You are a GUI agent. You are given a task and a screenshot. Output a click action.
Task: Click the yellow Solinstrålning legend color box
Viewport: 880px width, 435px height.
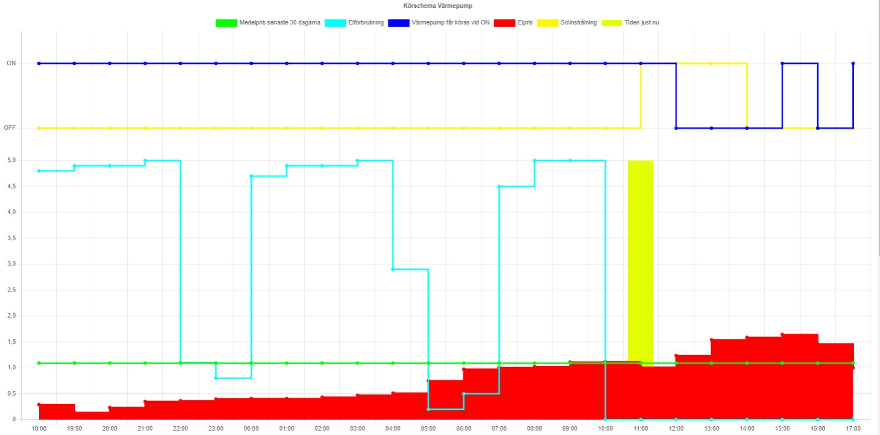tap(548, 23)
